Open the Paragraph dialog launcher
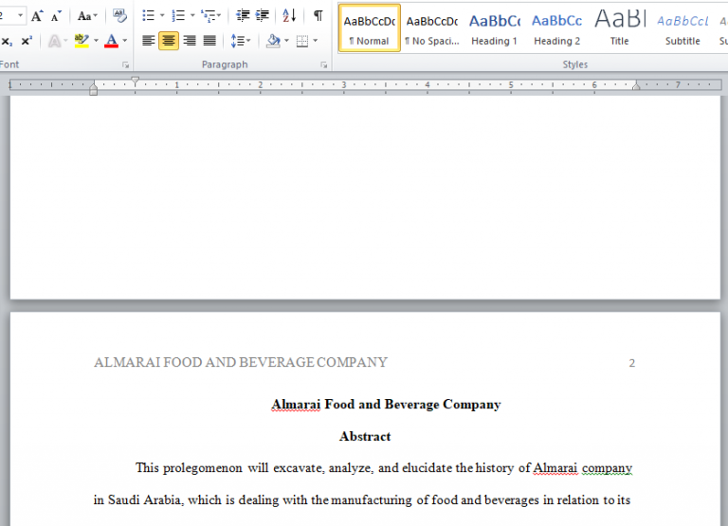The height and width of the screenshot is (526, 728). (x=323, y=64)
